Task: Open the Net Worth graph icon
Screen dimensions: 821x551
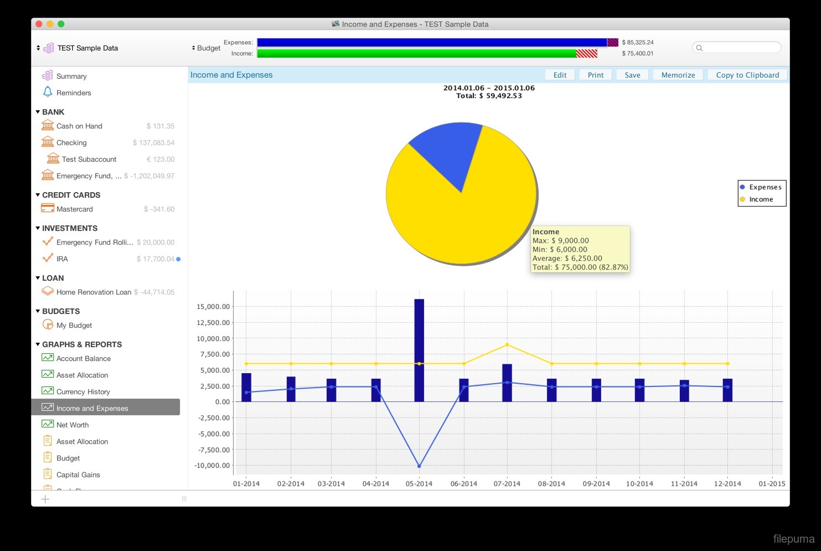Action: click(48, 424)
